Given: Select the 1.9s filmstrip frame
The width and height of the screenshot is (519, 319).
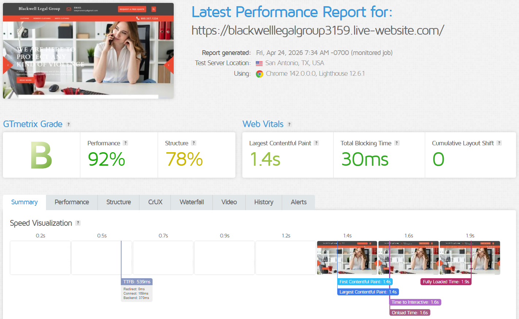Looking at the screenshot, I should pos(470,258).
